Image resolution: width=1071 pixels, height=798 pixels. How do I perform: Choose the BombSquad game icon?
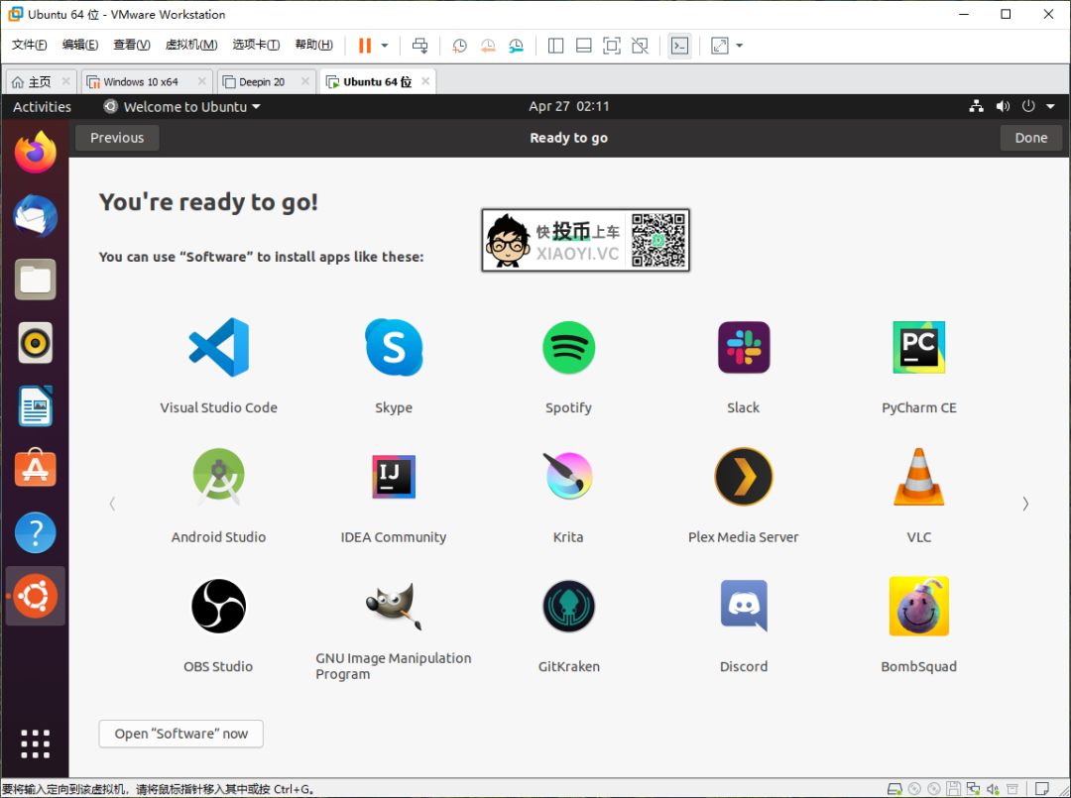click(x=918, y=606)
